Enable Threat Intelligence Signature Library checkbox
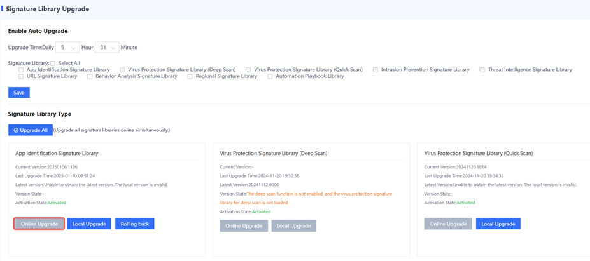The height and width of the screenshot is (261, 590). pos(482,70)
